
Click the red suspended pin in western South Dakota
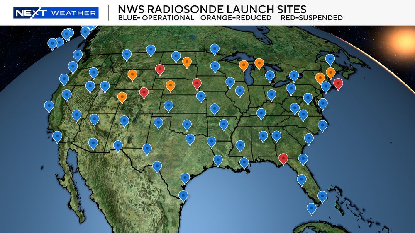(x=160, y=70)
